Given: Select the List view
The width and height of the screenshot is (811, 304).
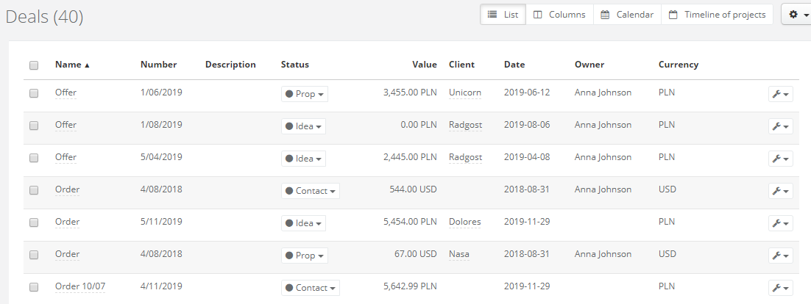Looking at the screenshot, I should click(503, 15).
